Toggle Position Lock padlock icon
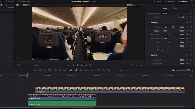The width and height of the screenshot is (195, 109). (x=80, y=70)
